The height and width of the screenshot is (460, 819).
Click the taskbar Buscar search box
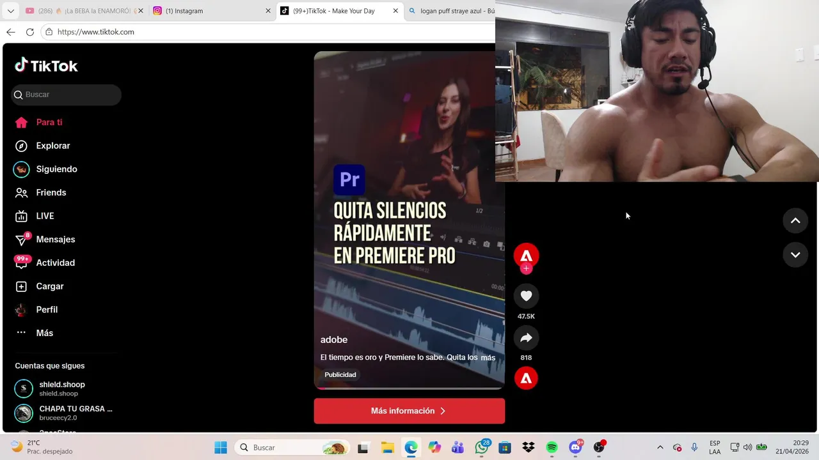point(293,447)
